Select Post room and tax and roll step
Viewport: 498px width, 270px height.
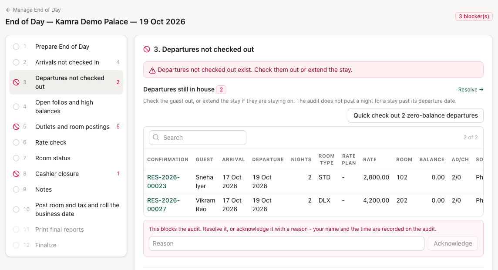point(66,209)
